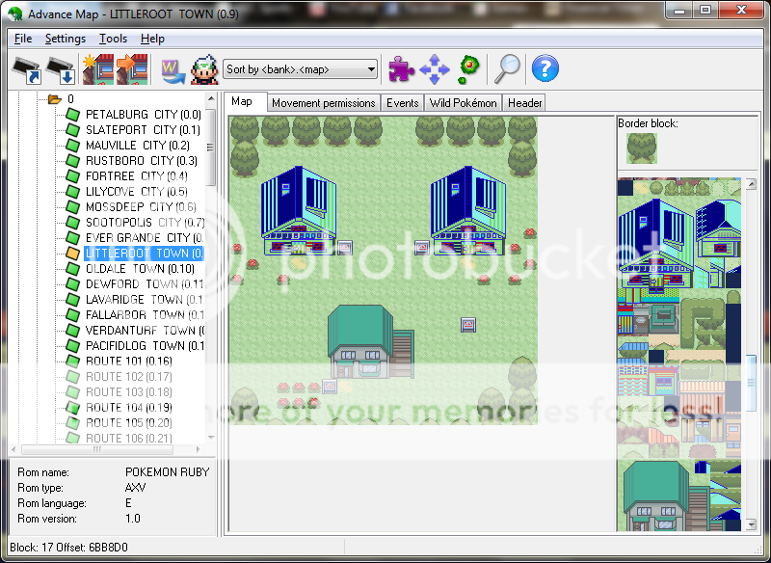Viewport: 771px width, 563px height.
Task: Open the Tools menu
Action: click(x=113, y=39)
